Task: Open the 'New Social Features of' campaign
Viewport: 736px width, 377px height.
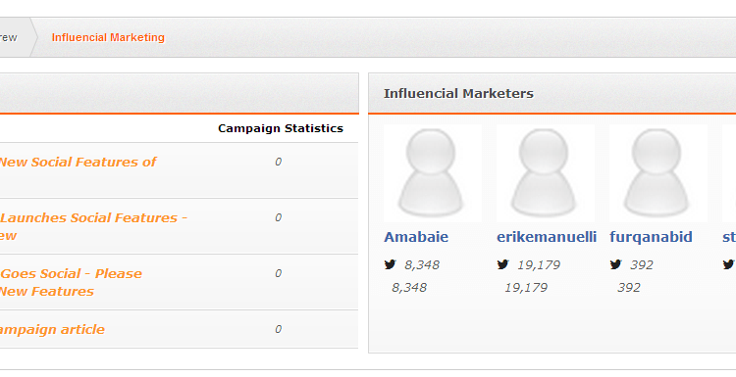Action: pos(78,162)
